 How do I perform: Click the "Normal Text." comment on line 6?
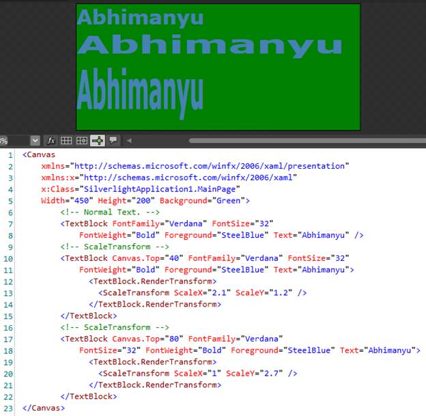110,212
